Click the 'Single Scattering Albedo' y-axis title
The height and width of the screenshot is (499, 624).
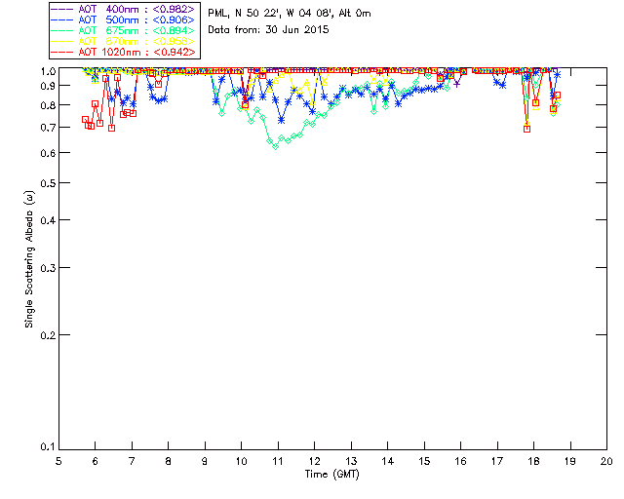(x=29, y=259)
